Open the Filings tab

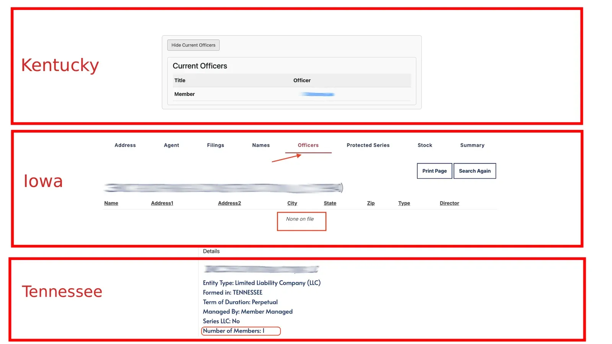click(216, 145)
